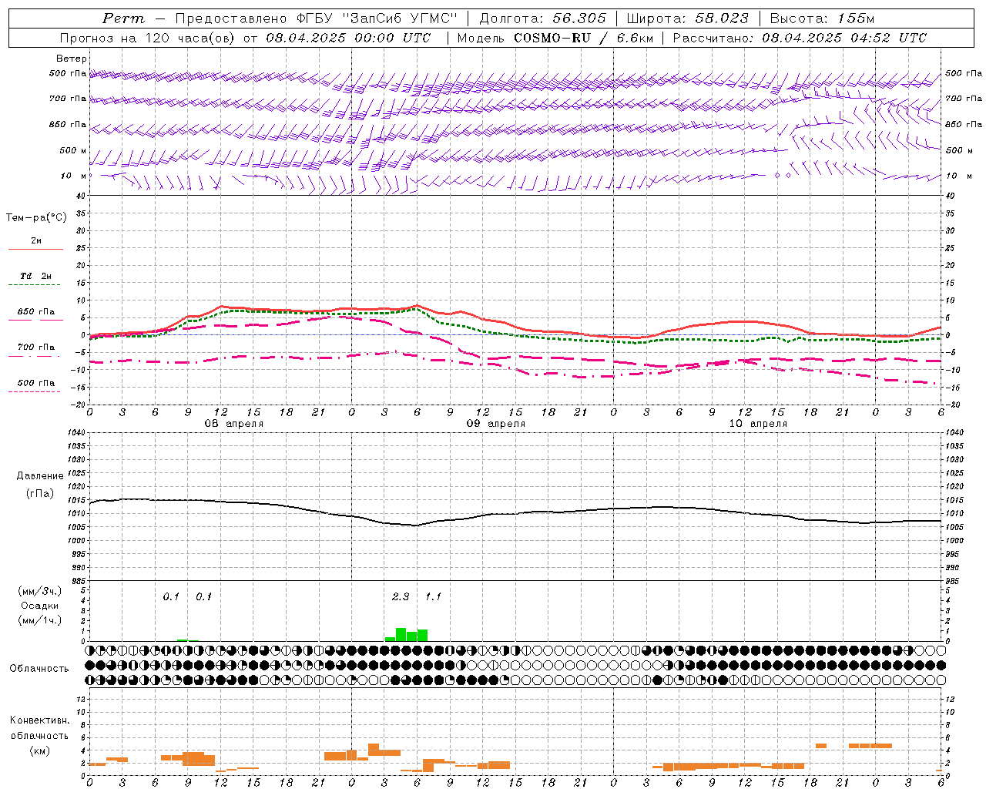Click the "Ветер" wind panel label
This screenshot has width=986, height=789.
pos(72,59)
